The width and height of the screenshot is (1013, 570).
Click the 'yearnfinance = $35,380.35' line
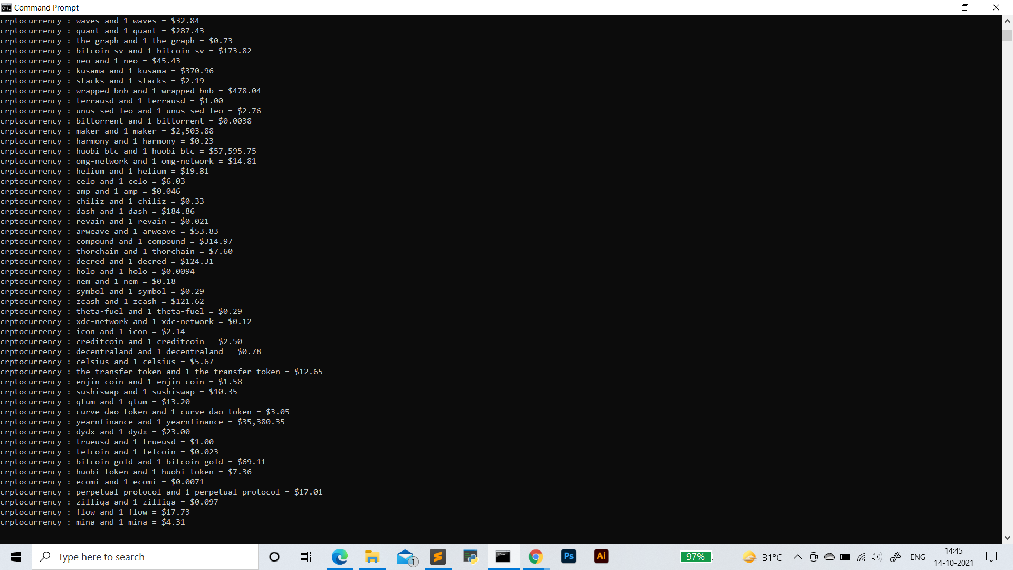pyautogui.click(x=142, y=422)
